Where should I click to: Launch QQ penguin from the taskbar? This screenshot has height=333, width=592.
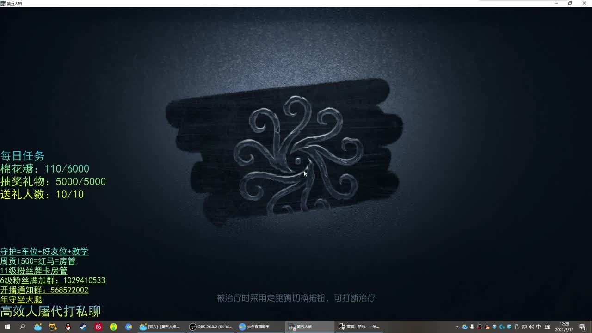coord(68,327)
